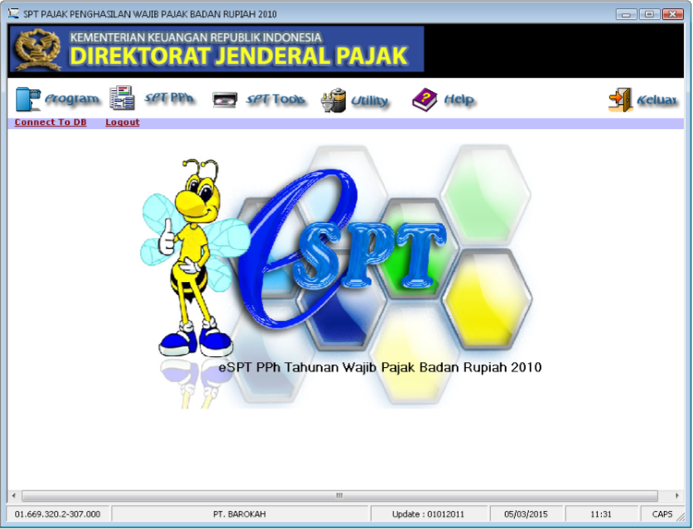693x529 pixels.
Task: Open the Program menu label
Action: (x=72, y=99)
